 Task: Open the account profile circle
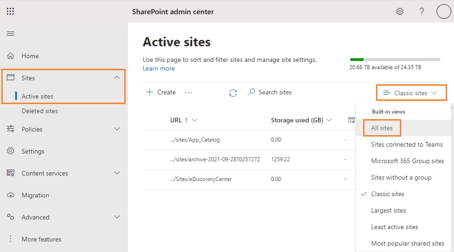[x=443, y=11]
